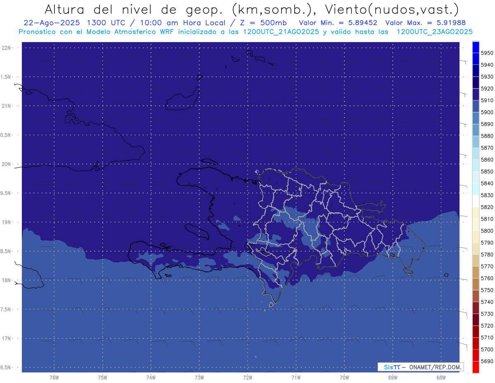Click the 22N latitude axis label

click(x=7, y=48)
